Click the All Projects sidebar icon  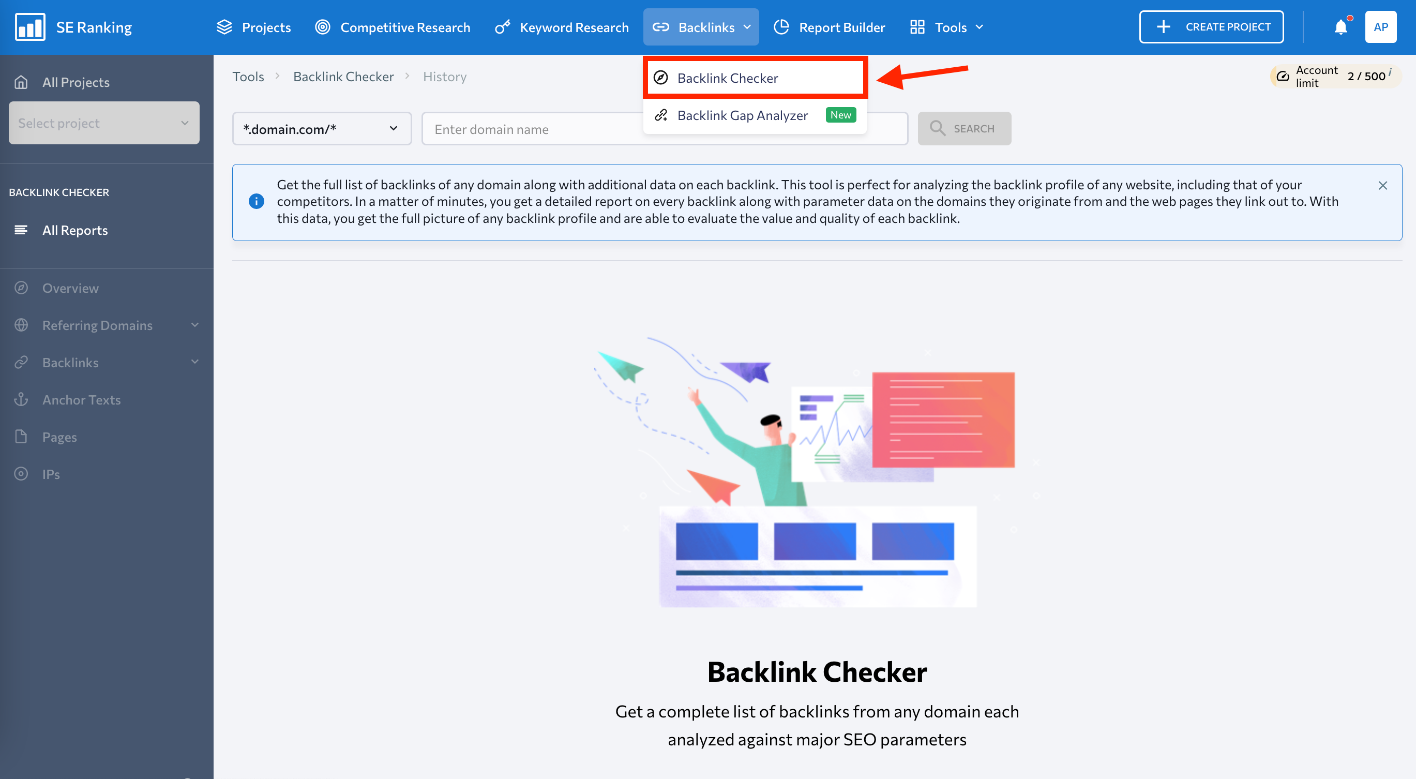24,82
